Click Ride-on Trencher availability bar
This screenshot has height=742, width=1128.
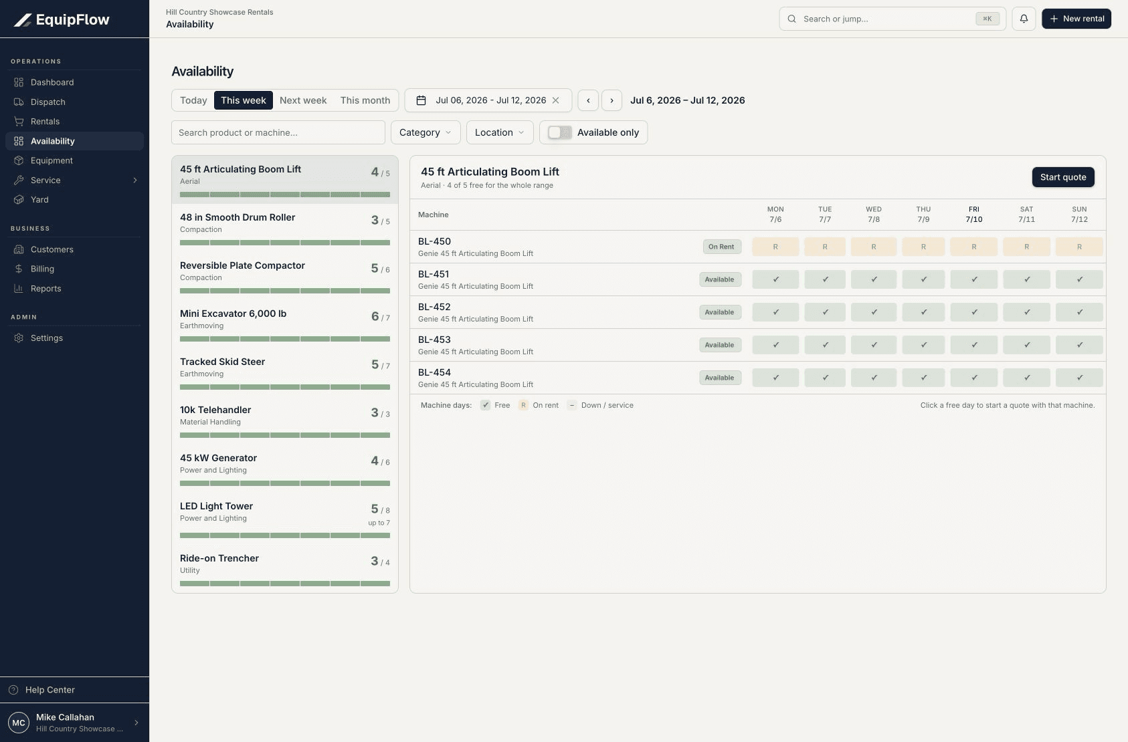(x=285, y=584)
